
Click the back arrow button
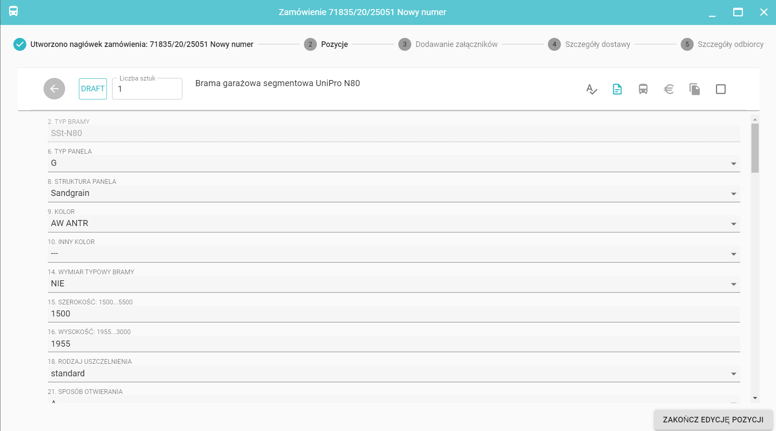tap(54, 89)
